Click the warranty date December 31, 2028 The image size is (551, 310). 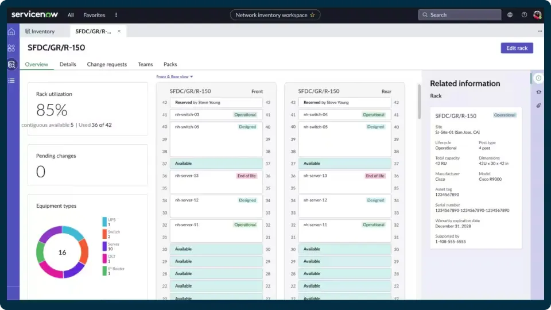(453, 226)
